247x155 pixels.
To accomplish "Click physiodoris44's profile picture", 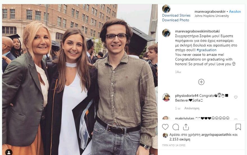I will [x=166, y=97].
